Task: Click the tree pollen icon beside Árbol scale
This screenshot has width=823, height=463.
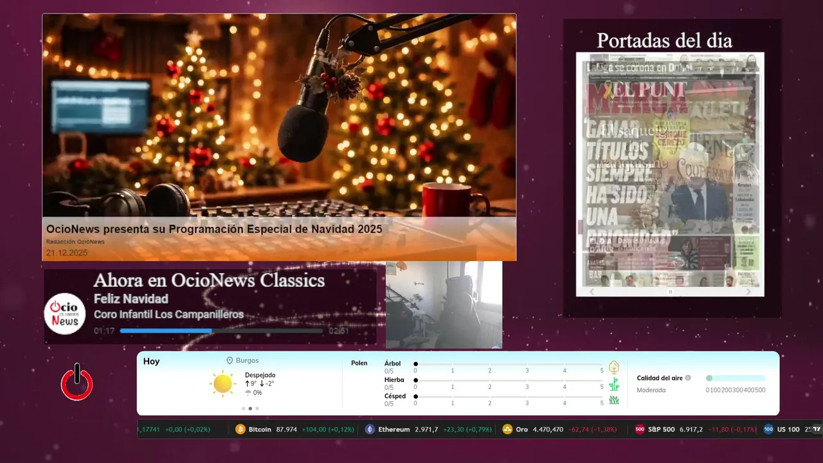Action: 614,367
